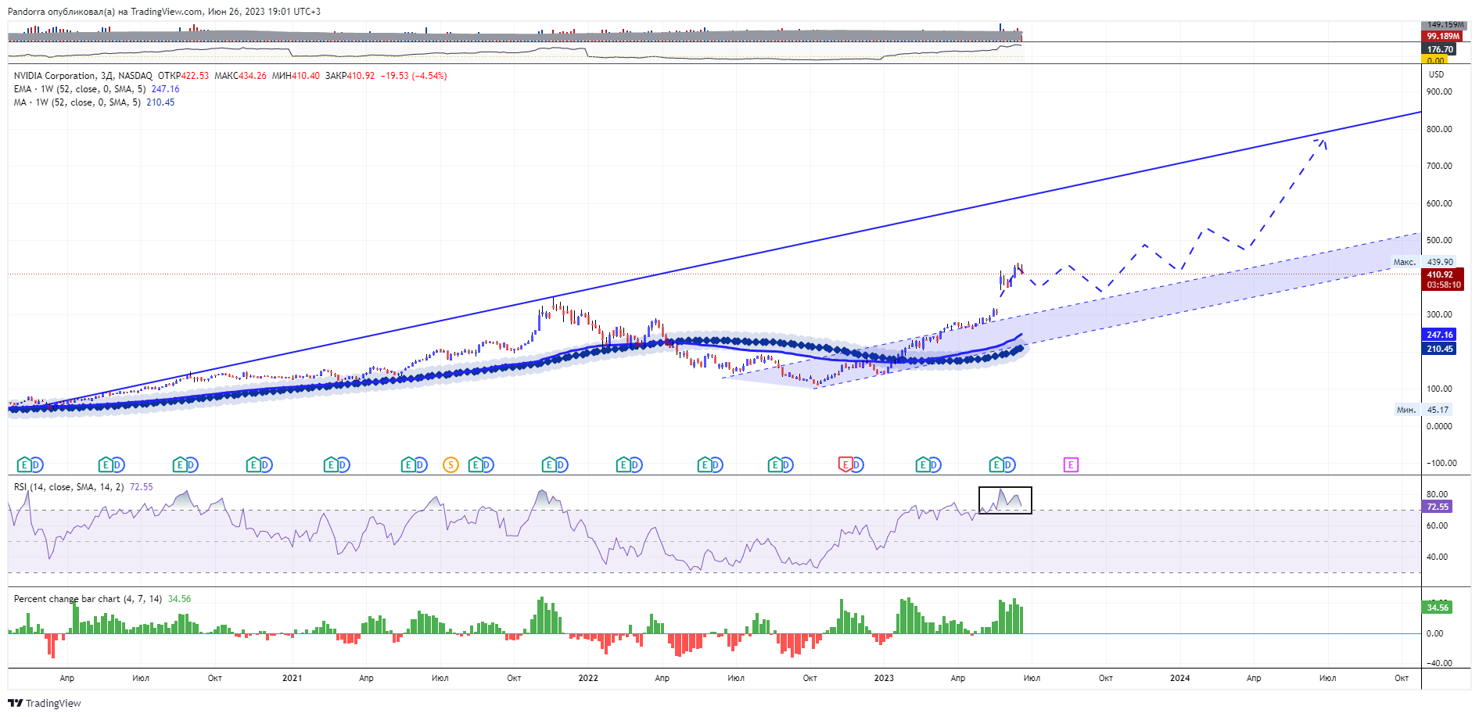Screen dimensions: 1479x717
Task: Click the МИН410.40 value in the legend
Action: coord(296,76)
